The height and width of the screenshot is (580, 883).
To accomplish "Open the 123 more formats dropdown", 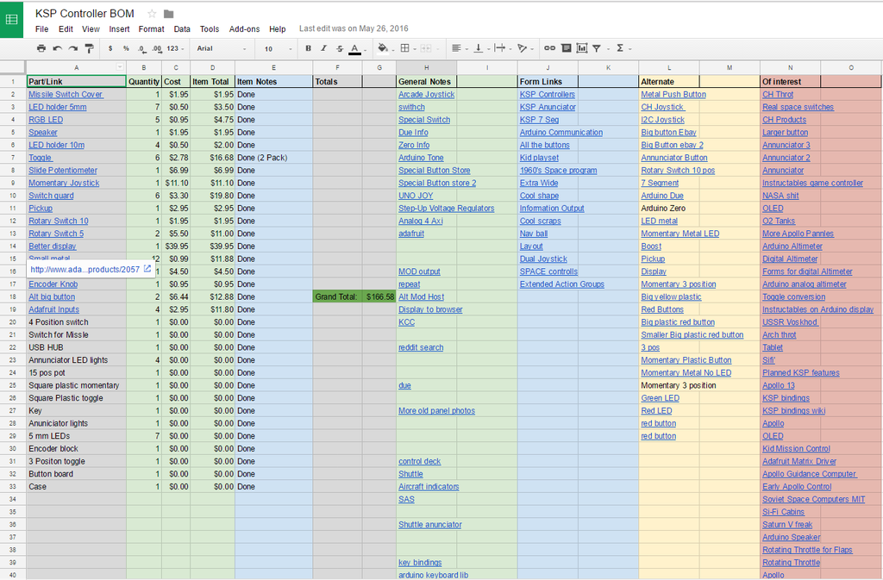I will [175, 49].
